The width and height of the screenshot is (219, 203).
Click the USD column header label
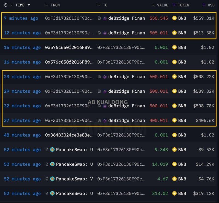(211, 5)
